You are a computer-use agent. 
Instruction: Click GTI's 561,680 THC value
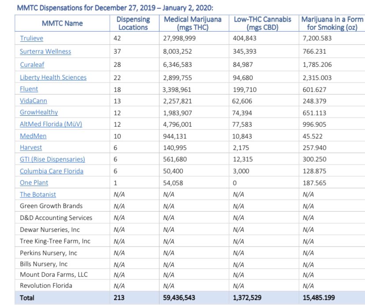(175, 159)
